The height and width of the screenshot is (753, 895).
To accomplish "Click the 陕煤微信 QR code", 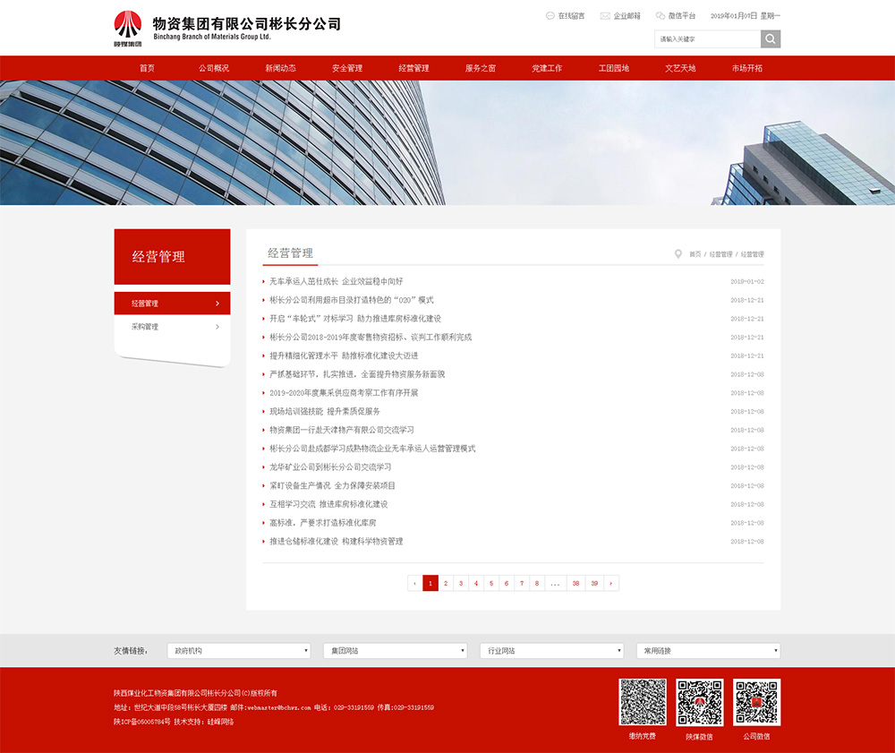I will click(699, 702).
